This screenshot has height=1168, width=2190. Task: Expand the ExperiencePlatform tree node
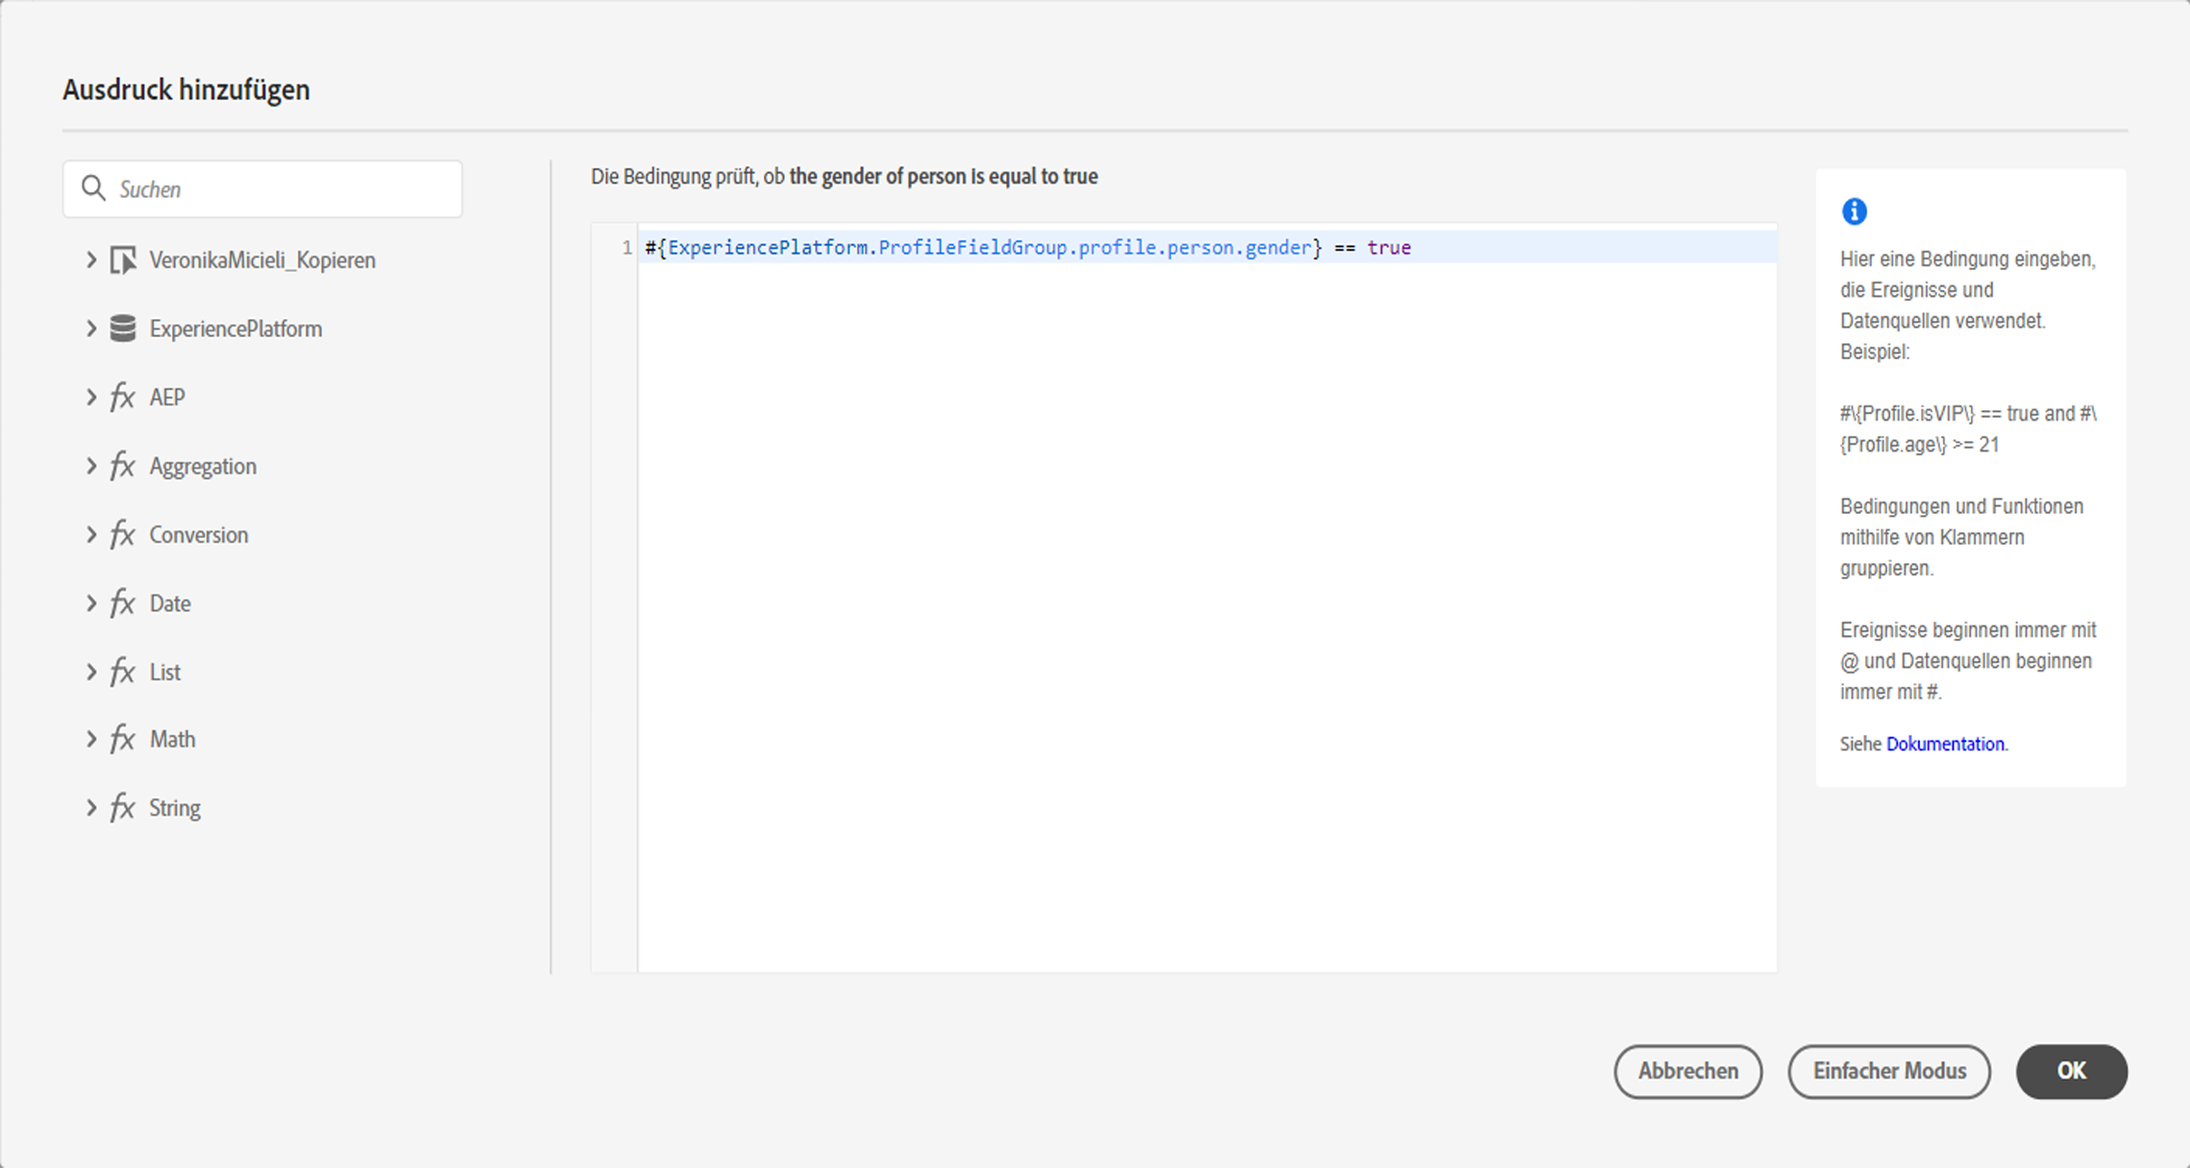91,328
